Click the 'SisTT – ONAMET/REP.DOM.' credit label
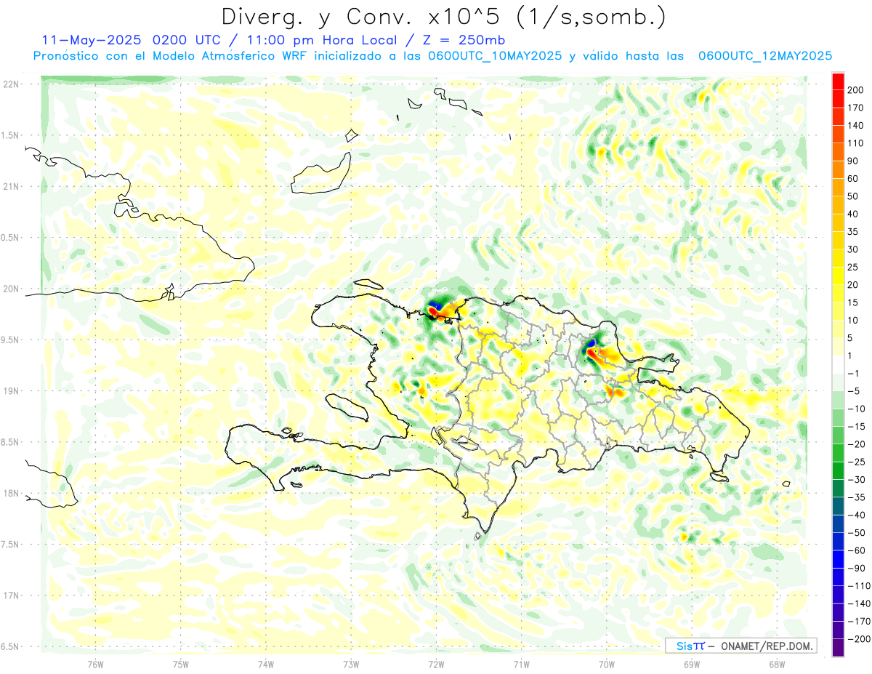 [741, 646]
